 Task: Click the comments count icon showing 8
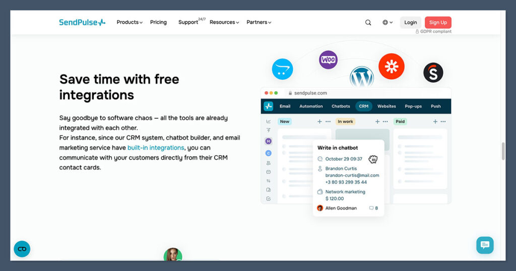tap(373, 208)
